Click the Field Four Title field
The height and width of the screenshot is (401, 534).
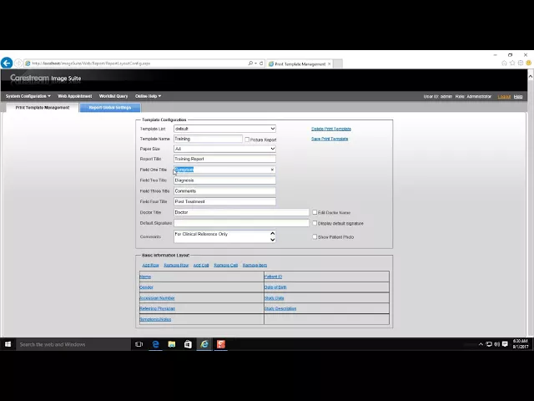[224, 201]
